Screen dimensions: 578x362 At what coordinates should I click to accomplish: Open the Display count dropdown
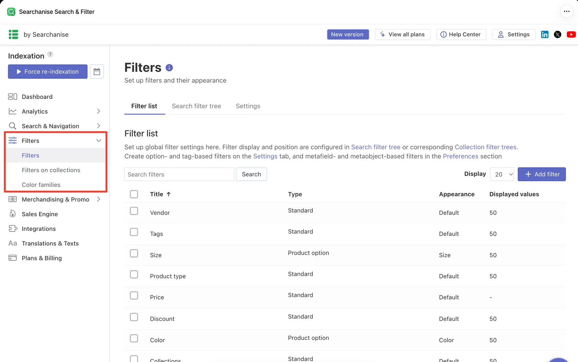[x=502, y=174]
